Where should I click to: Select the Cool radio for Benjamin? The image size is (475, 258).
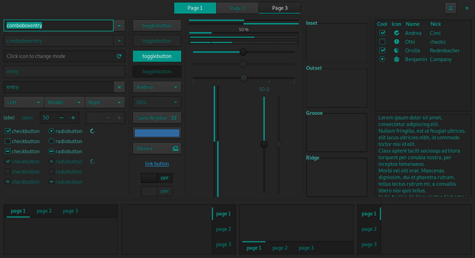(382, 59)
